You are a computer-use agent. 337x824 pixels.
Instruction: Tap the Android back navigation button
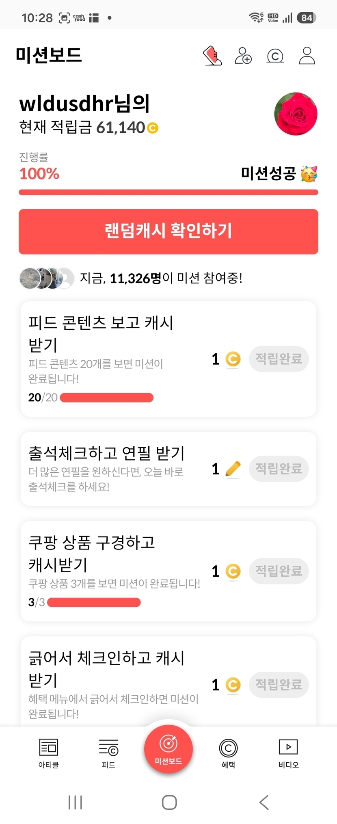pos(264,802)
